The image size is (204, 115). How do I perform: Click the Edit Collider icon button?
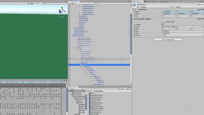point(164,22)
